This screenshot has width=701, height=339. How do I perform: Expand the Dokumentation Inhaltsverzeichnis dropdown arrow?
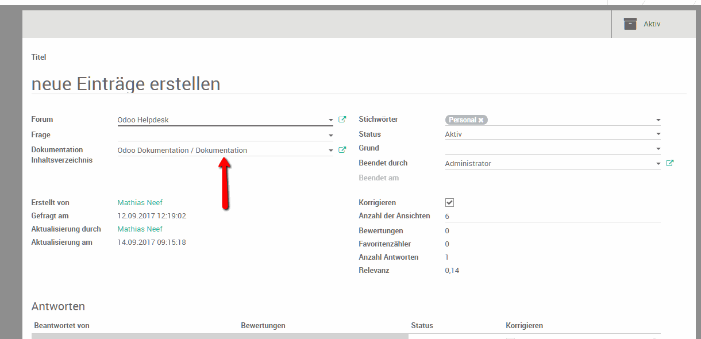(x=331, y=151)
